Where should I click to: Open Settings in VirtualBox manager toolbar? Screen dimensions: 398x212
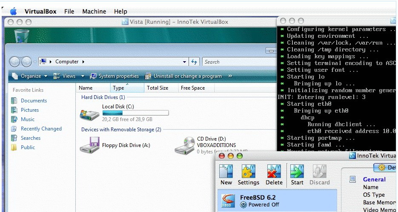pyautogui.click(x=249, y=175)
